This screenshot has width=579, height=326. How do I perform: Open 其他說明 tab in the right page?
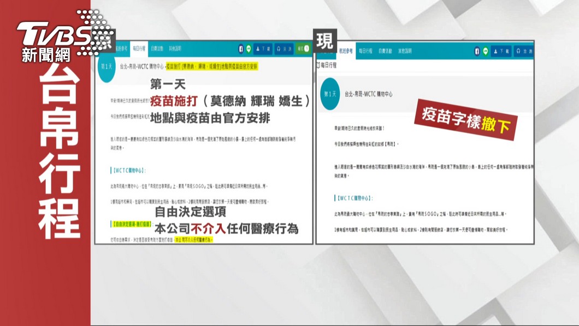(x=405, y=51)
